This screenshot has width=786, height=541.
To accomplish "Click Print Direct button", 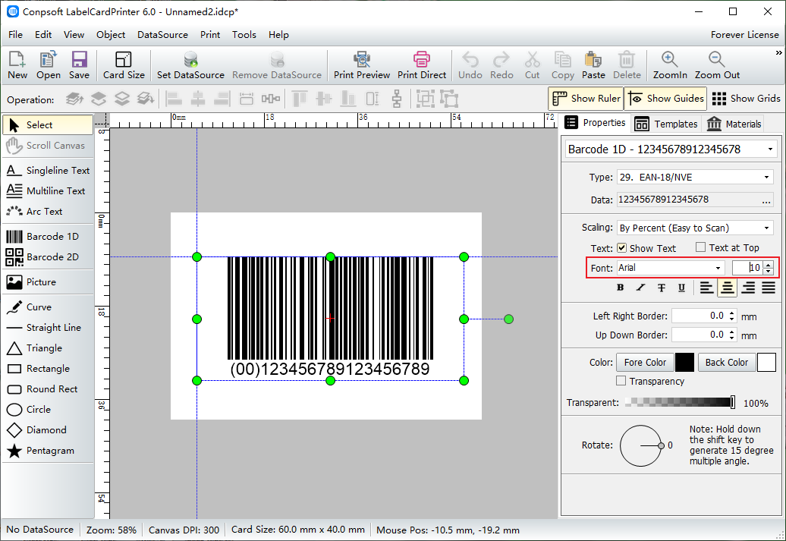I will [x=422, y=65].
